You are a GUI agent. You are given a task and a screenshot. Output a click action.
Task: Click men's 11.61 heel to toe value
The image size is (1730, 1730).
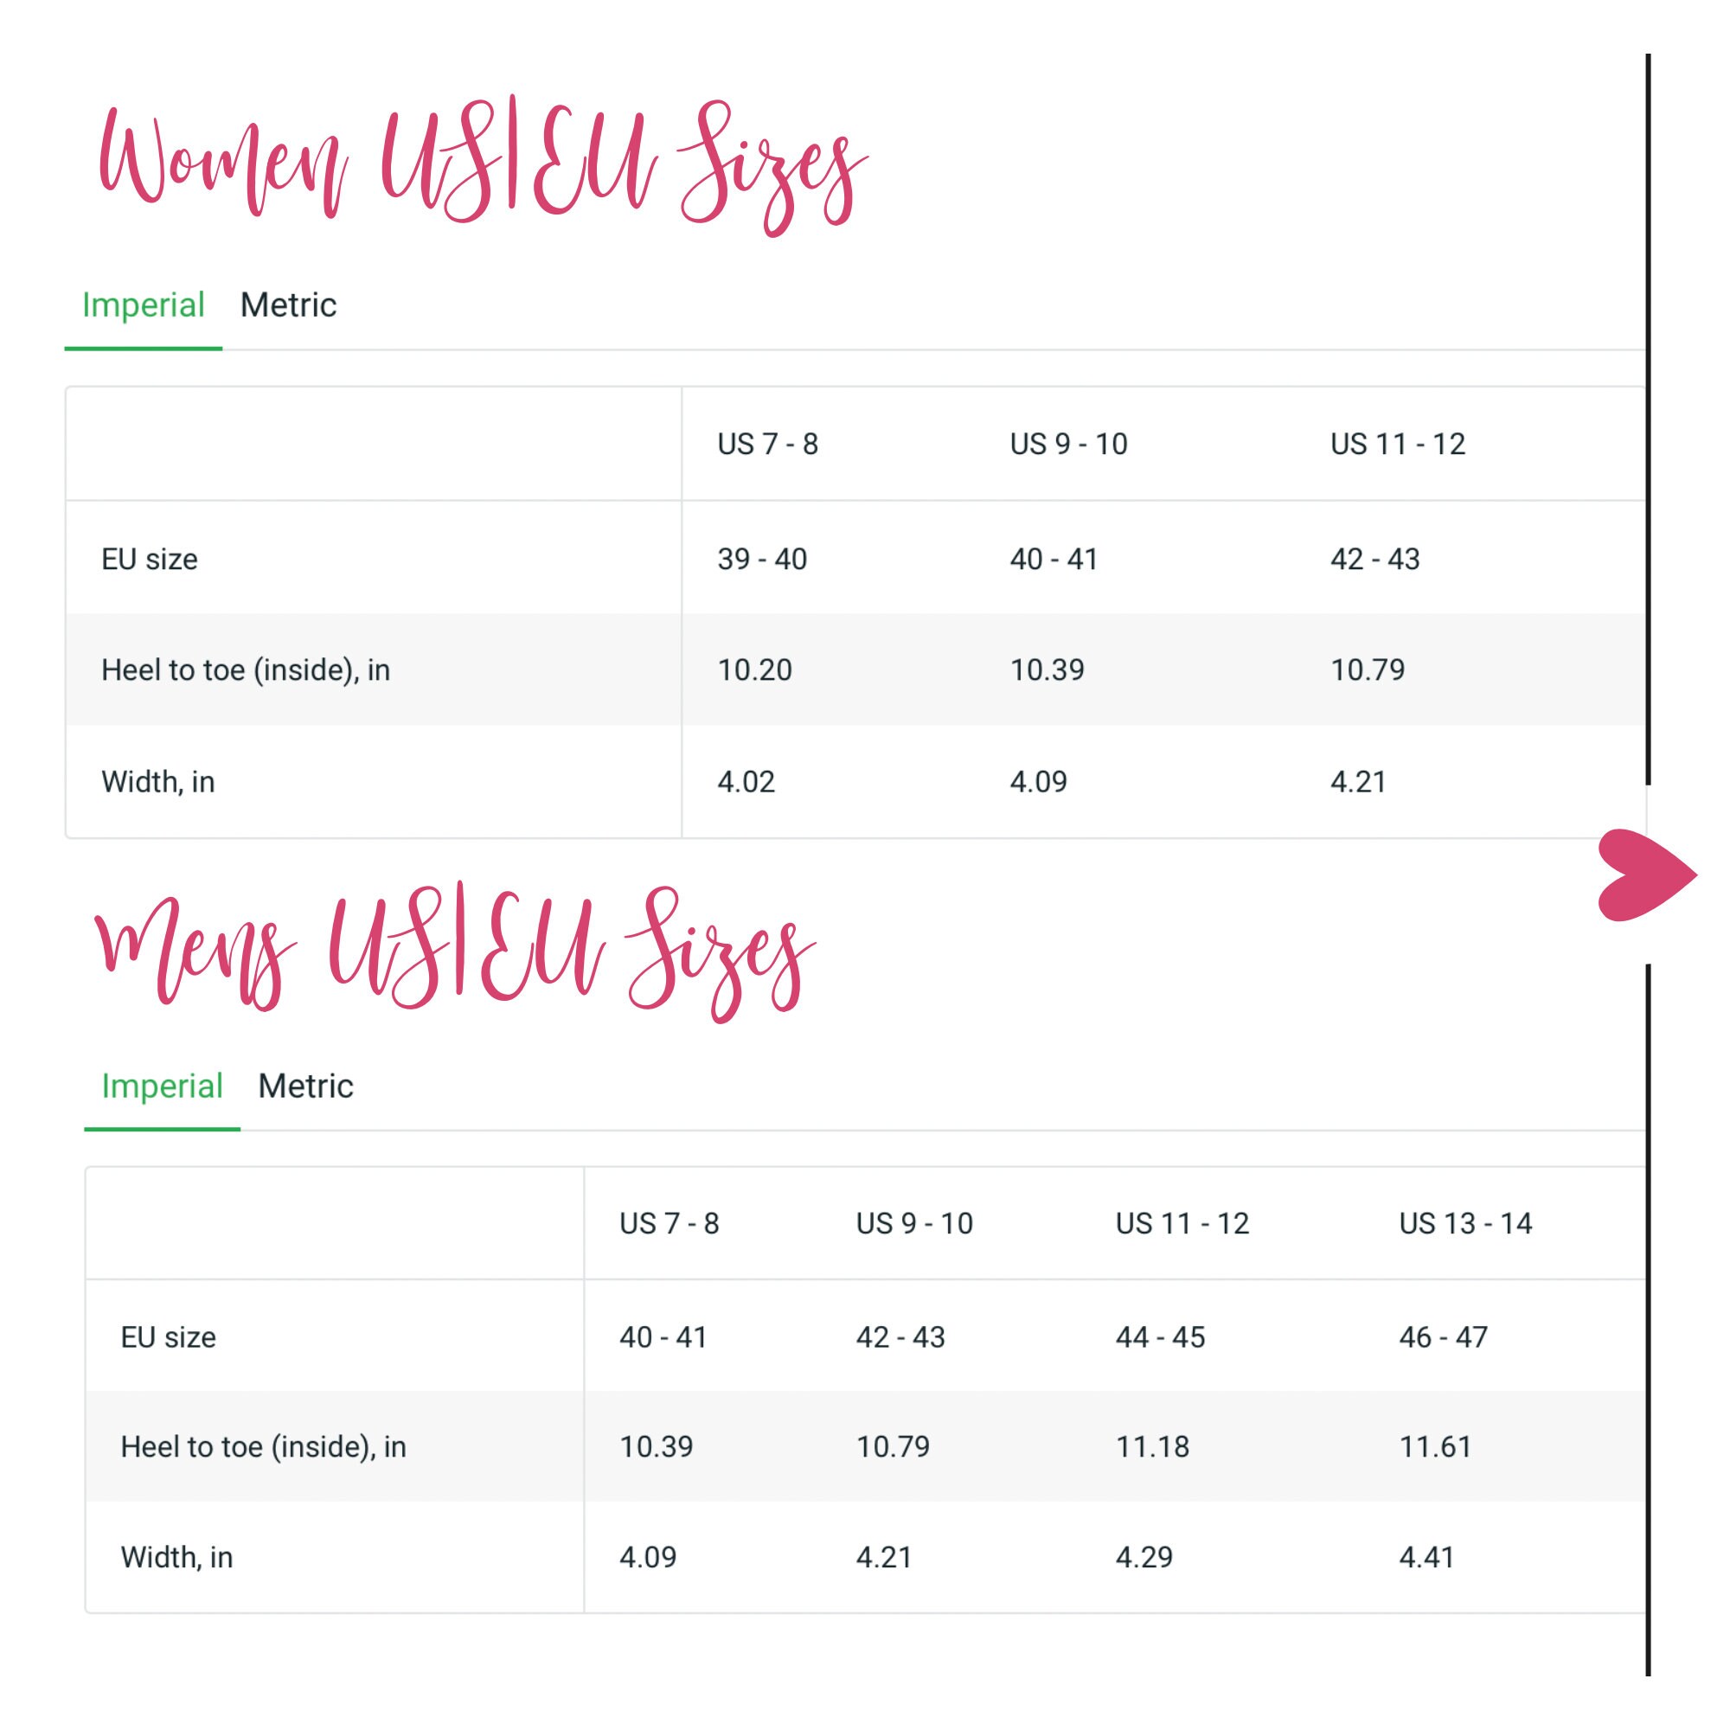[x=1435, y=1446]
